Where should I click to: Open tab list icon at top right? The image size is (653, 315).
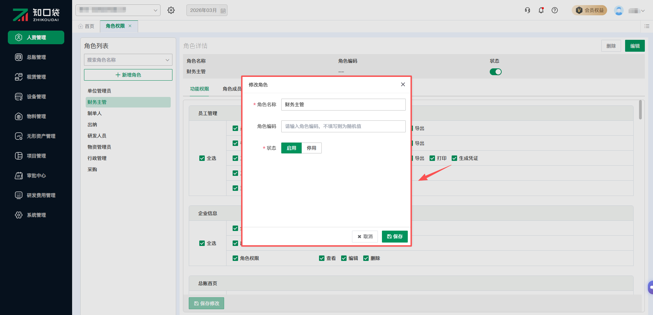pyautogui.click(x=647, y=26)
